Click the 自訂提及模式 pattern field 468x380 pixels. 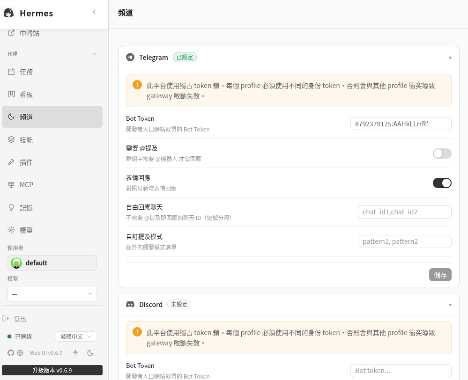tap(405, 241)
